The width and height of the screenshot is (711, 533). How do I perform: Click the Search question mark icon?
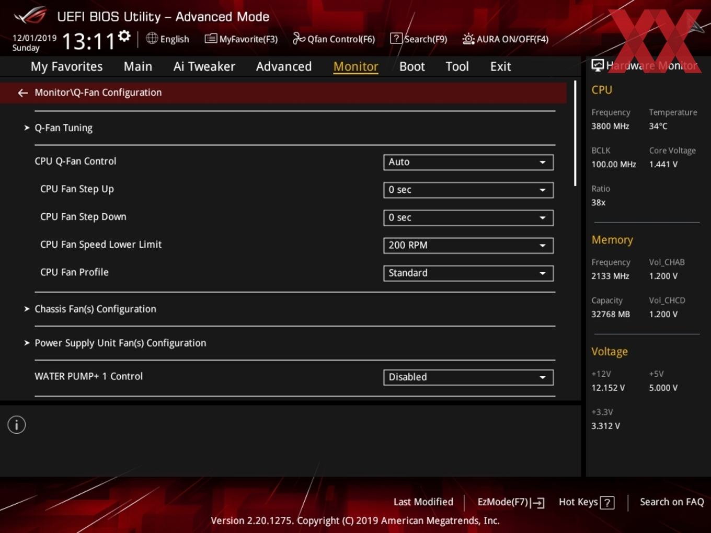tap(396, 38)
